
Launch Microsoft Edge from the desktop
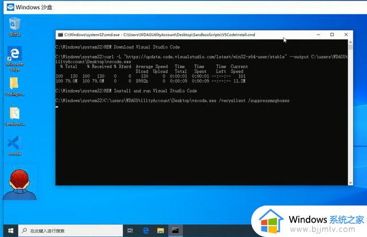[15, 58]
